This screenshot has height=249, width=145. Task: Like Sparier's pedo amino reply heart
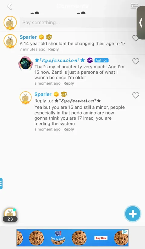(136, 95)
